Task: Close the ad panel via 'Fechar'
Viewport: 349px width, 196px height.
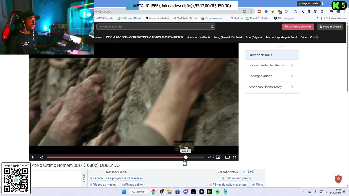Action: 84,178
